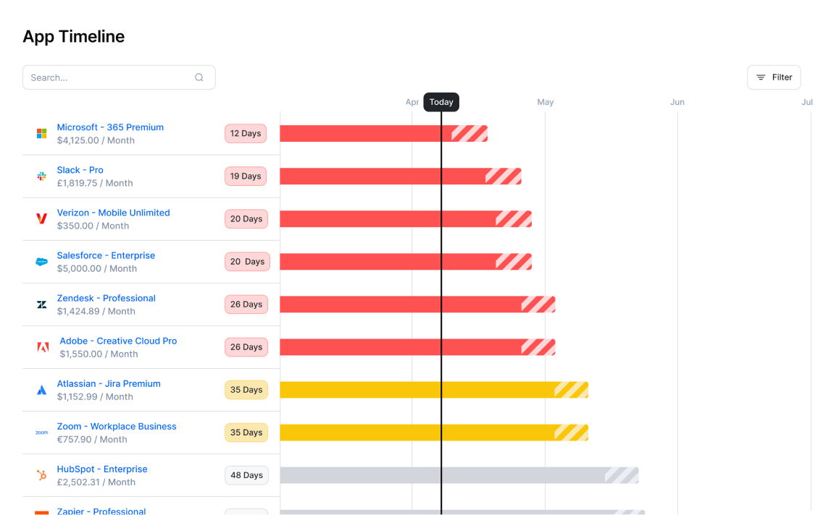Viewport: 823px width, 515px height.
Task: Click the Zoom logo icon
Action: click(41, 433)
